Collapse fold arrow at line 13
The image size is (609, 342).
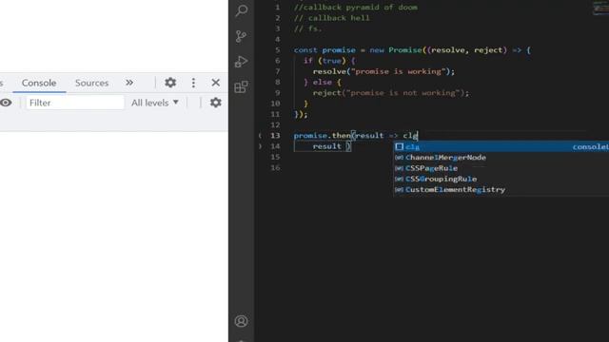[260, 135]
